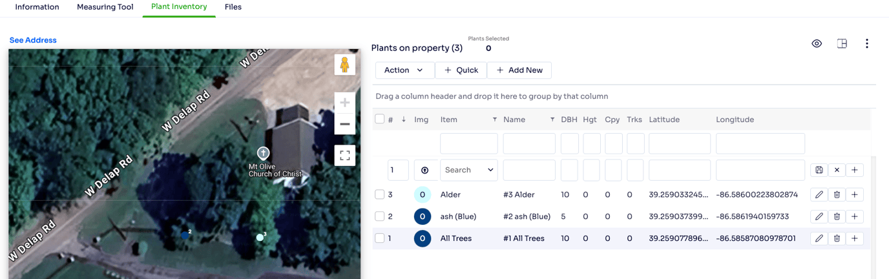Zoom out on the map

[x=344, y=124]
